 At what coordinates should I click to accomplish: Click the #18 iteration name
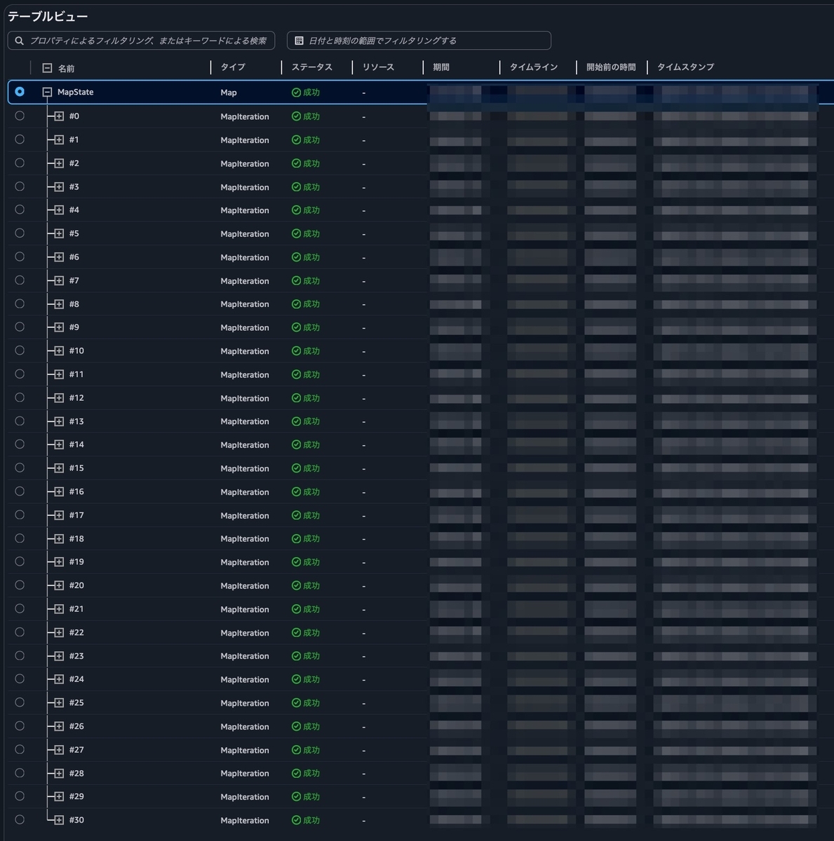point(76,538)
